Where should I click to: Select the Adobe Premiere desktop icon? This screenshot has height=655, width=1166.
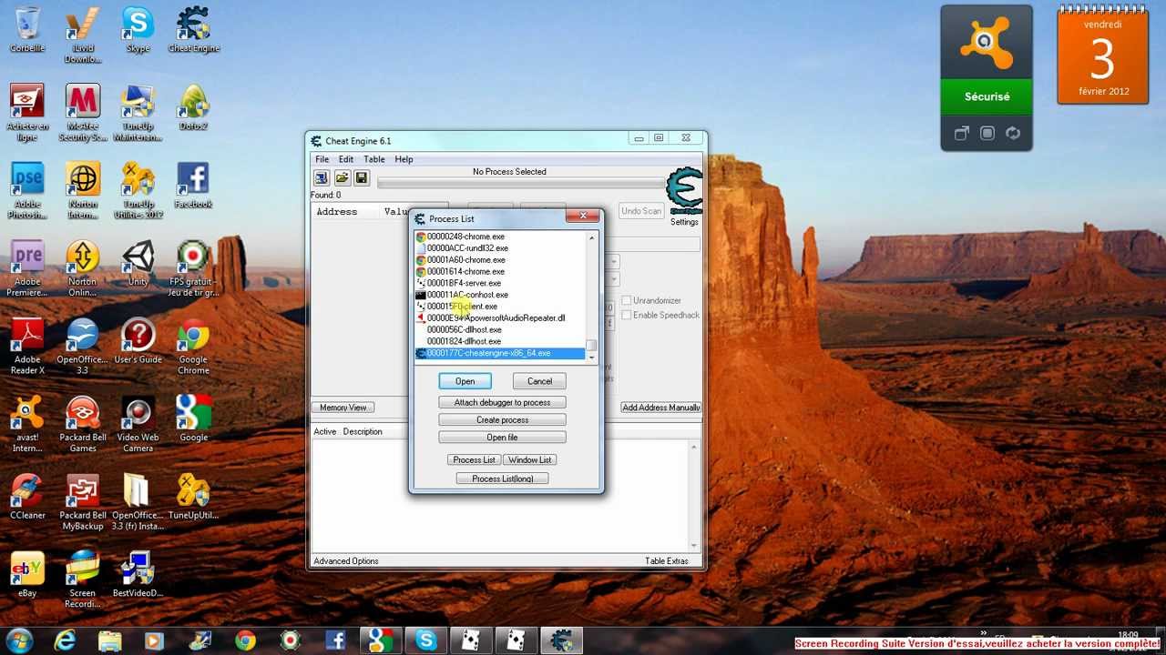[27, 268]
